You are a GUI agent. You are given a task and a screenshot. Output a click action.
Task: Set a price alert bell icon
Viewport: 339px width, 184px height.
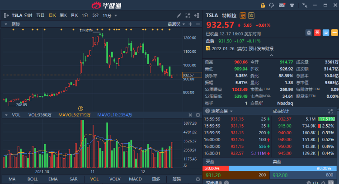(x=309, y=33)
